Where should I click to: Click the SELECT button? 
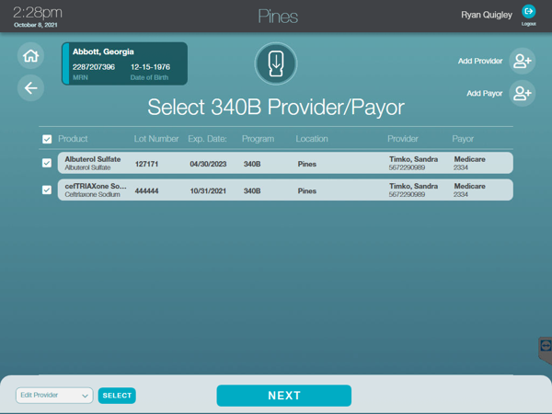(x=117, y=396)
